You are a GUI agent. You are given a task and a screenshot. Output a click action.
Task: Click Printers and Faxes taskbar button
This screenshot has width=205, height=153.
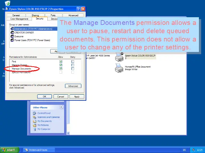(x=39, y=150)
